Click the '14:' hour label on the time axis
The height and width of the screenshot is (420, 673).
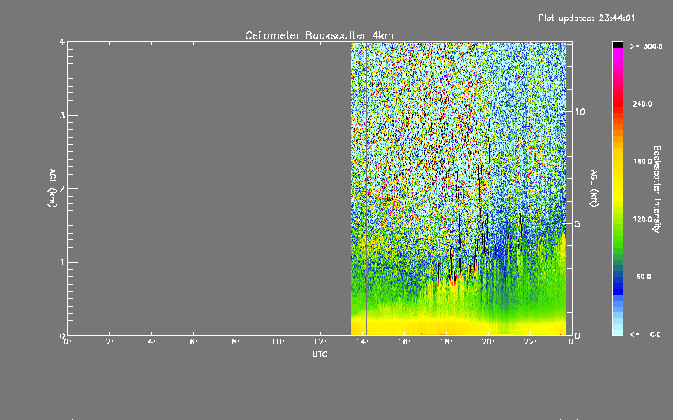[x=362, y=342]
